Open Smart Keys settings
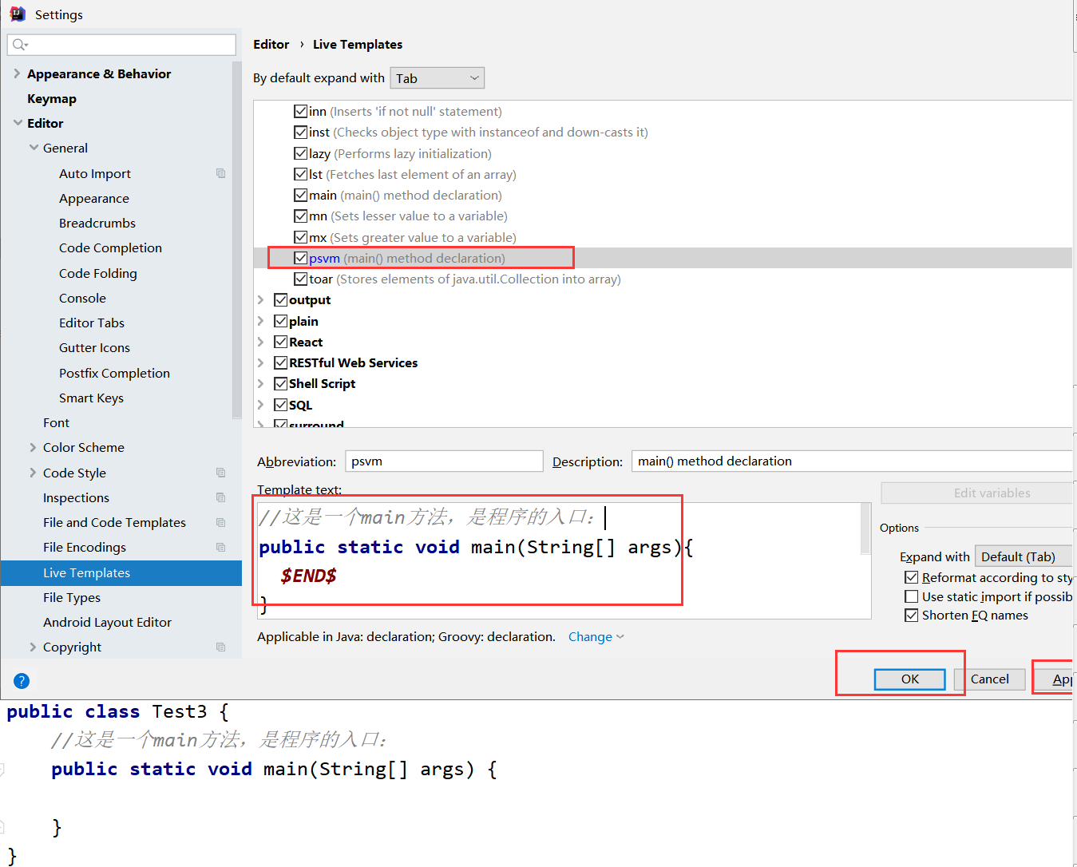 click(91, 398)
